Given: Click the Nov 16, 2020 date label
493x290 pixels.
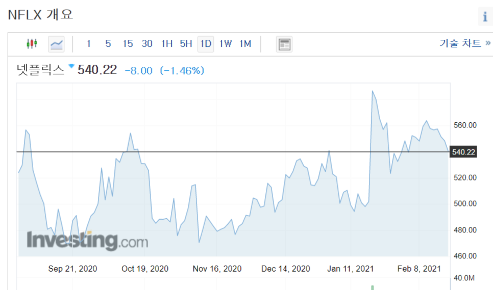Looking at the screenshot, I should 217,269.
